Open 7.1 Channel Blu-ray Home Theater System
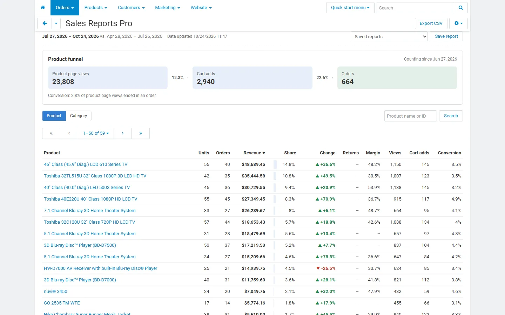Screen dimensions: 505x315 coord(90,211)
